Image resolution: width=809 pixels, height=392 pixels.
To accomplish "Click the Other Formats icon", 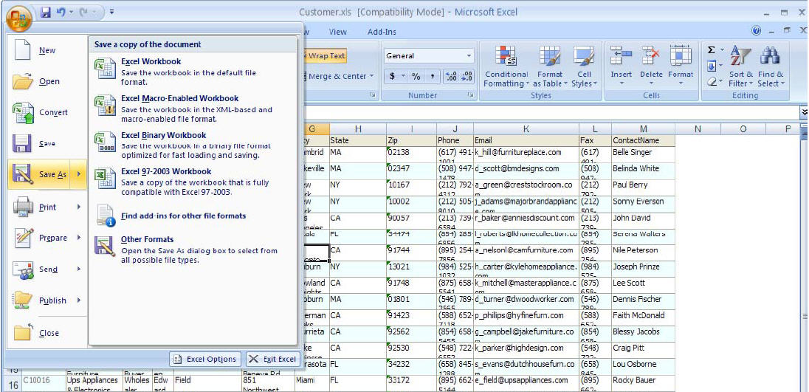I will 106,246.
